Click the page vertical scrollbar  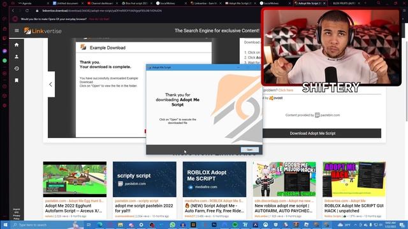[x=407, y=81]
